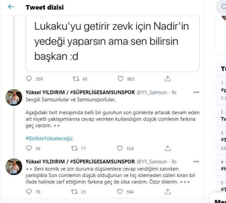This screenshot has height=203, width=226.
Task: Like the tweet with 594 likes
Action: [121, 192]
